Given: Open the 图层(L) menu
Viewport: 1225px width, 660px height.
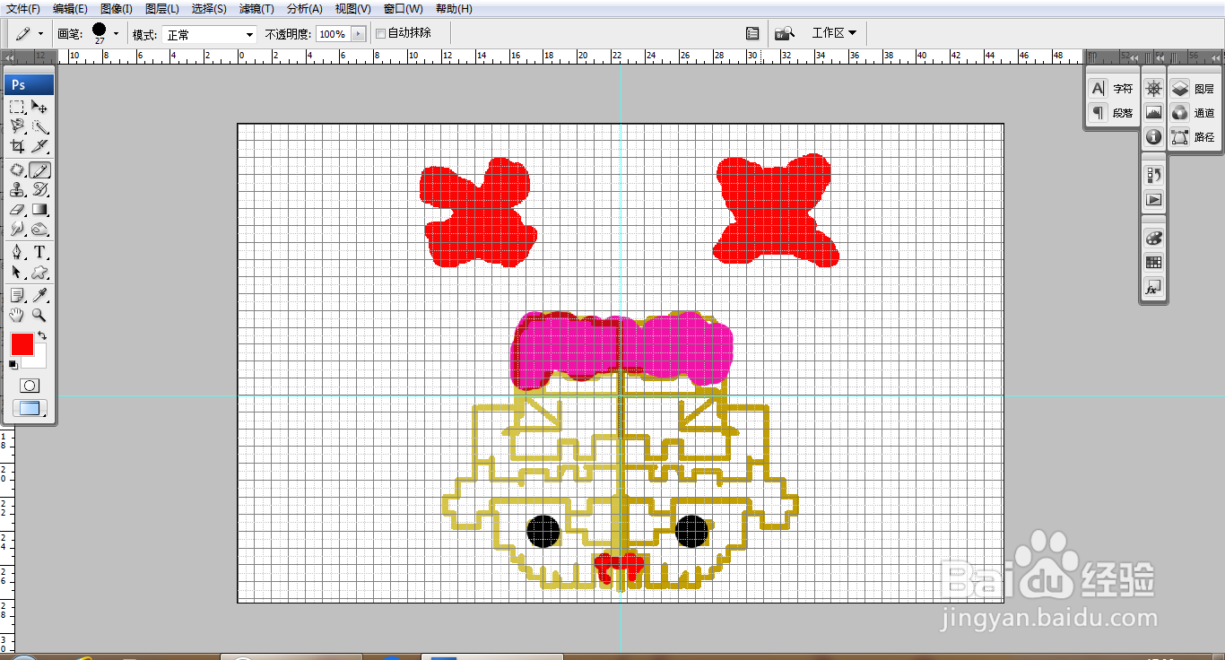Looking at the screenshot, I should (x=161, y=9).
